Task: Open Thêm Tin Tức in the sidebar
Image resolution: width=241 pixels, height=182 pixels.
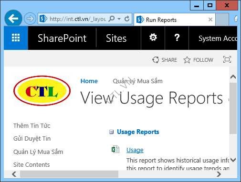Action: 32,126
